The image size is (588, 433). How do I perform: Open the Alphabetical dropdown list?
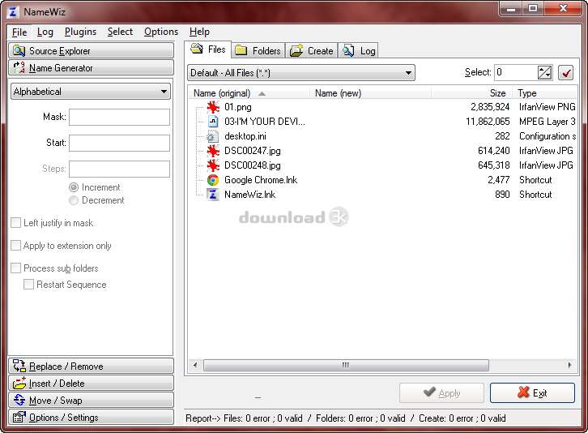91,92
